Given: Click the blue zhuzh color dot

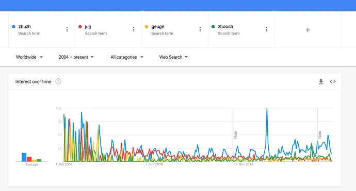Looking at the screenshot, I should pyautogui.click(x=13, y=26).
